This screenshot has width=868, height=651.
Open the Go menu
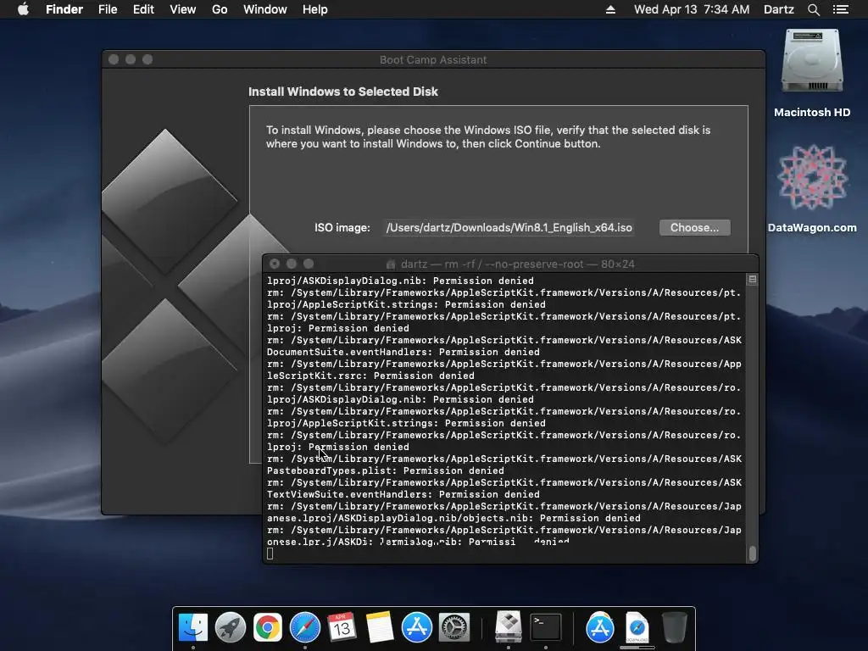[x=220, y=9]
